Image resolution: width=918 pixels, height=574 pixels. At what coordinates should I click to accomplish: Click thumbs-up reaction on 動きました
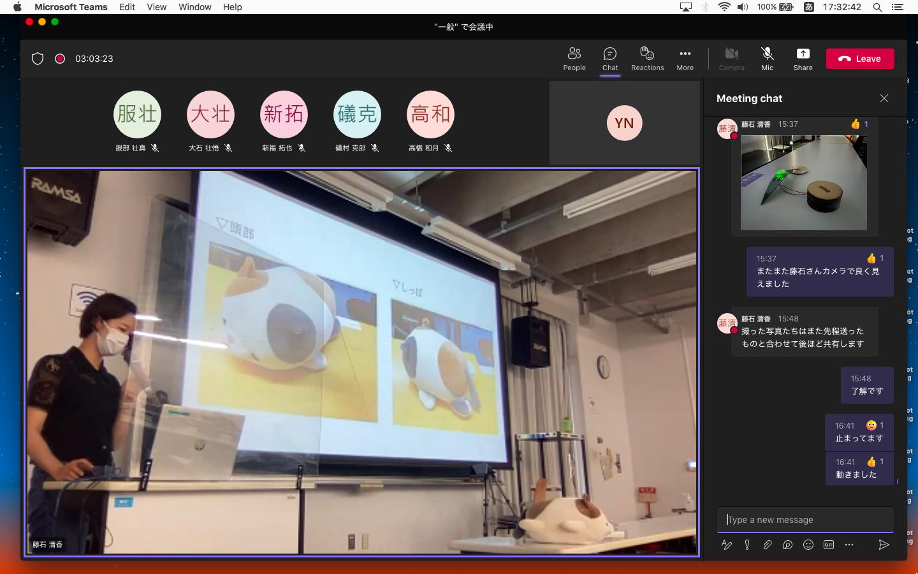point(875,462)
